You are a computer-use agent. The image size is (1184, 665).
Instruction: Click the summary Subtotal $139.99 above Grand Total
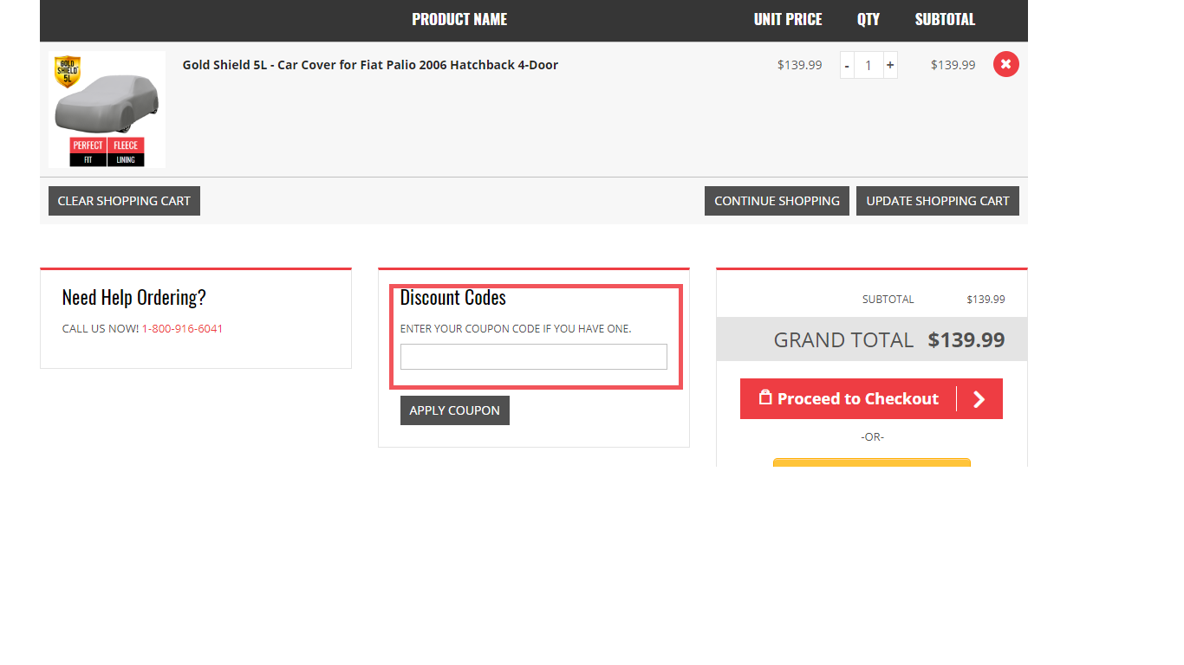(x=986, y=300)
